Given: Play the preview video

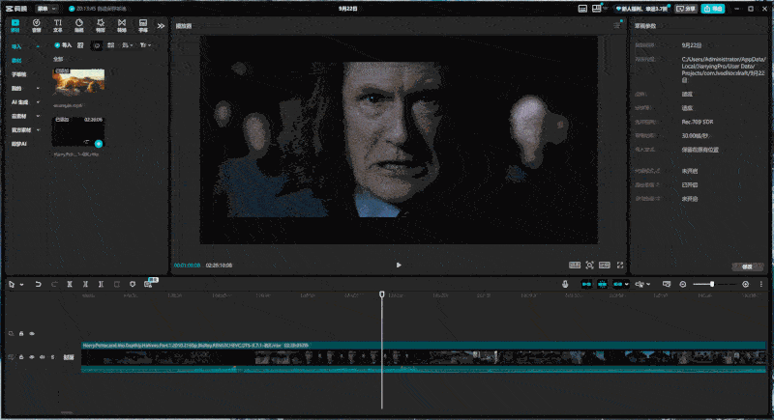Looking at the screenshot, I should [399, 265].
